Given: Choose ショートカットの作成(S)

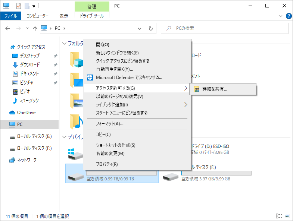Looking at the screenshot, I should click(137, 145).
